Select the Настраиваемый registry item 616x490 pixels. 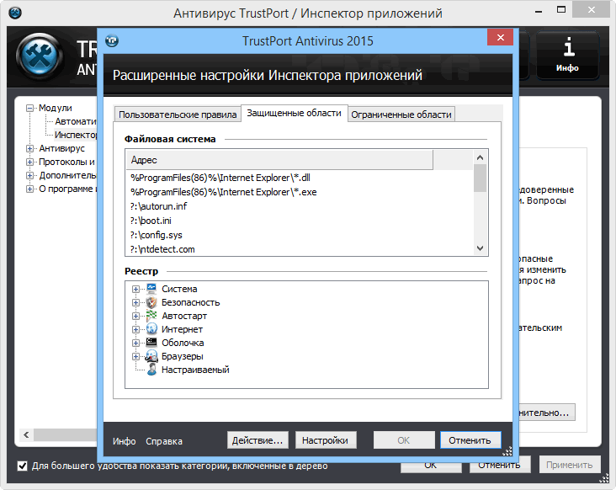(195, 370)
